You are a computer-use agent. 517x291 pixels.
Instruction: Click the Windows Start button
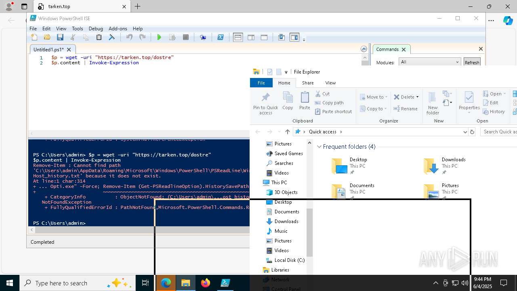10,283
